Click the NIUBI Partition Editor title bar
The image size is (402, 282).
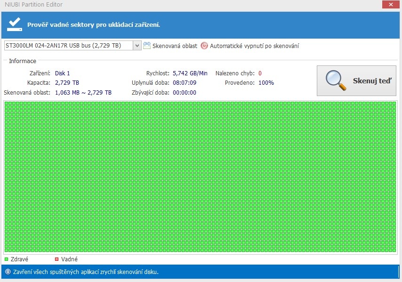[188, 5]
